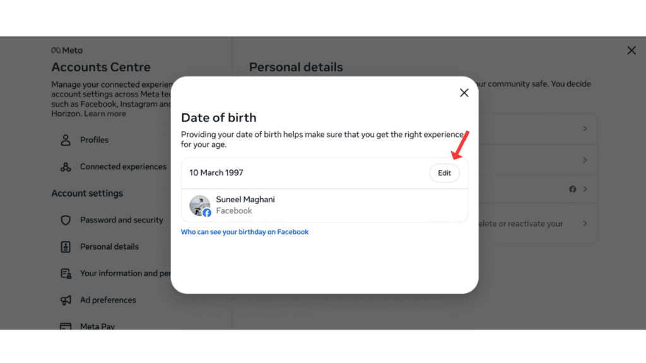This screenshot has width=646, height=363.
Task: Select the Meta Pay wallet icon
Action: 66,325
